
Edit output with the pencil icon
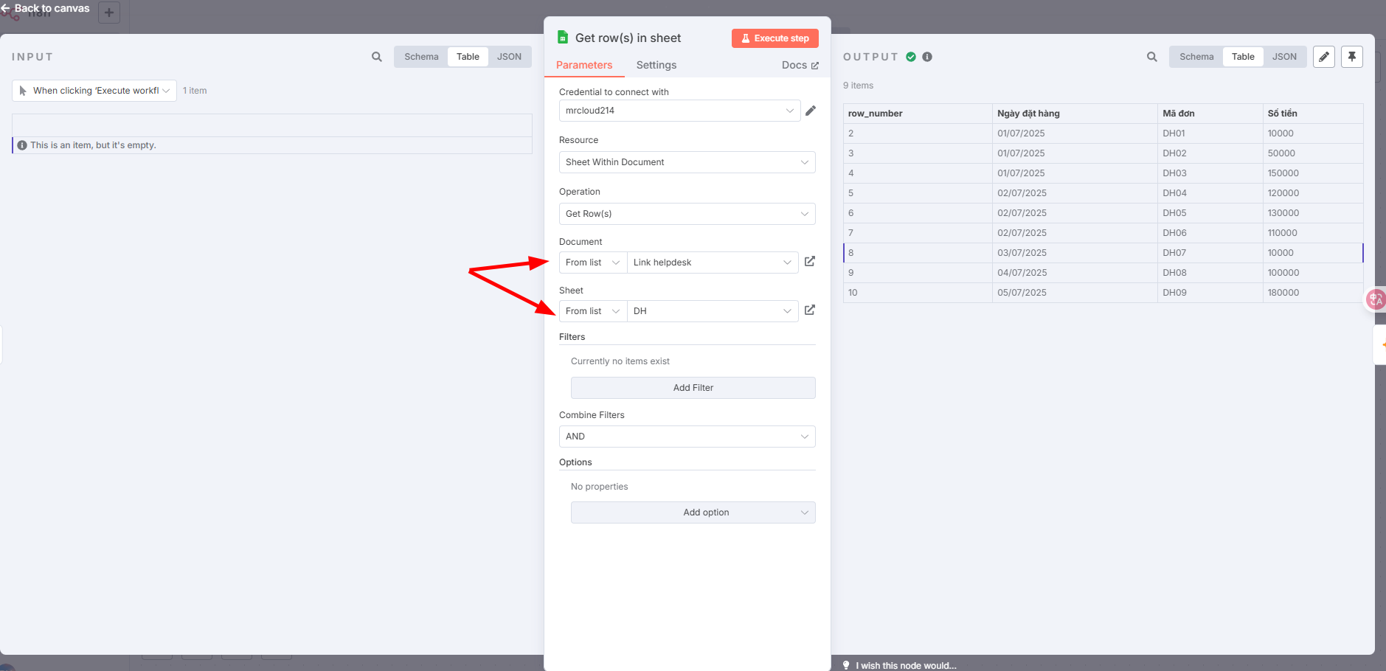tap(1324, 57)
